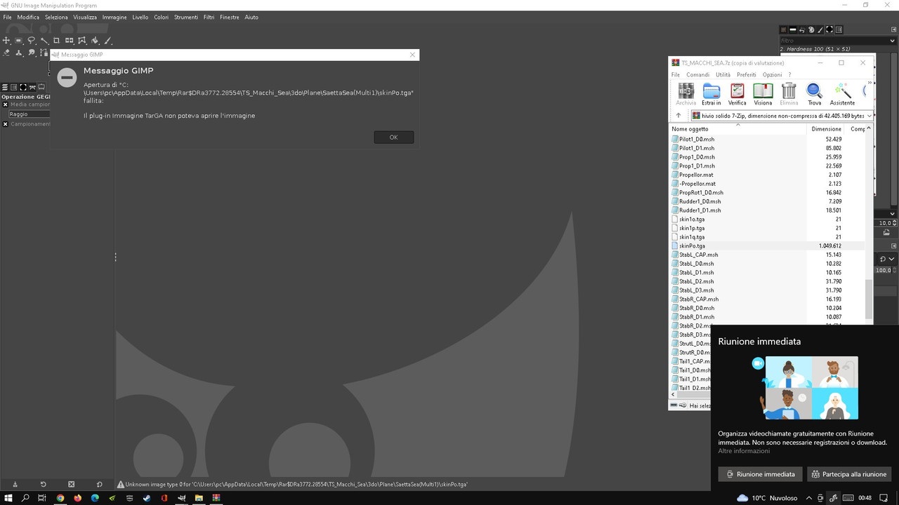Sort by Nome oggetto column header
This screenshot has height=505, width=899.
click(x=737, y=129)
